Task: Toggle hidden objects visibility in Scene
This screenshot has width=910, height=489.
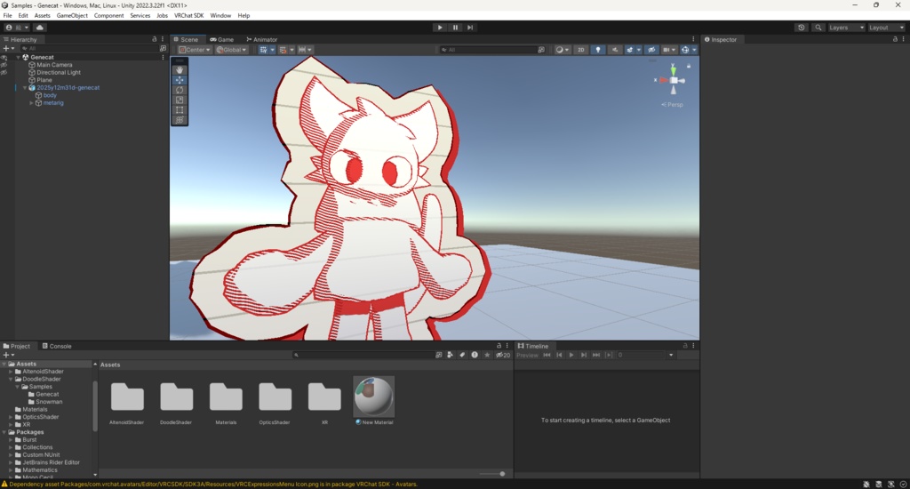Action: pyautogui.click(x=651, y=50)
